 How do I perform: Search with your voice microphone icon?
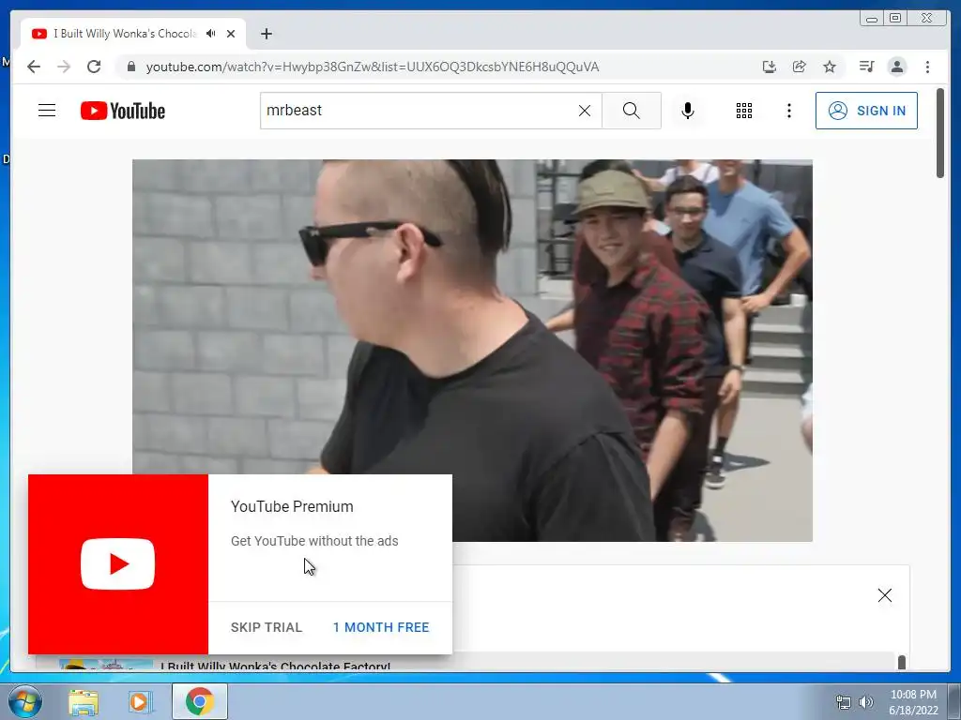click(688, 111)
